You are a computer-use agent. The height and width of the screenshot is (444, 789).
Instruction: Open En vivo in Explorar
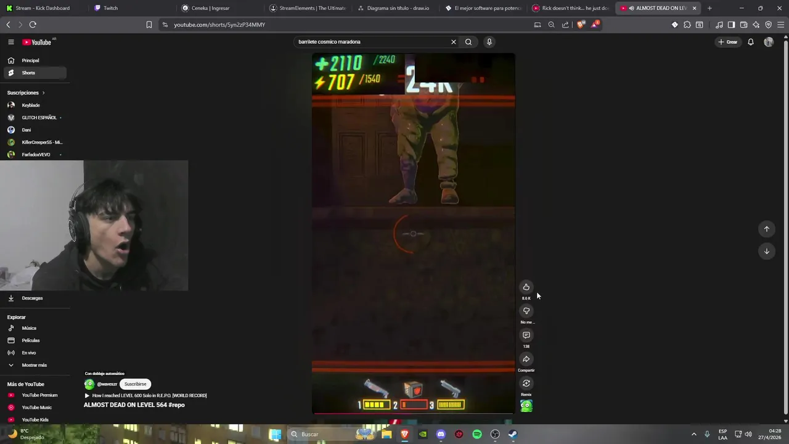tap(35, 353)
